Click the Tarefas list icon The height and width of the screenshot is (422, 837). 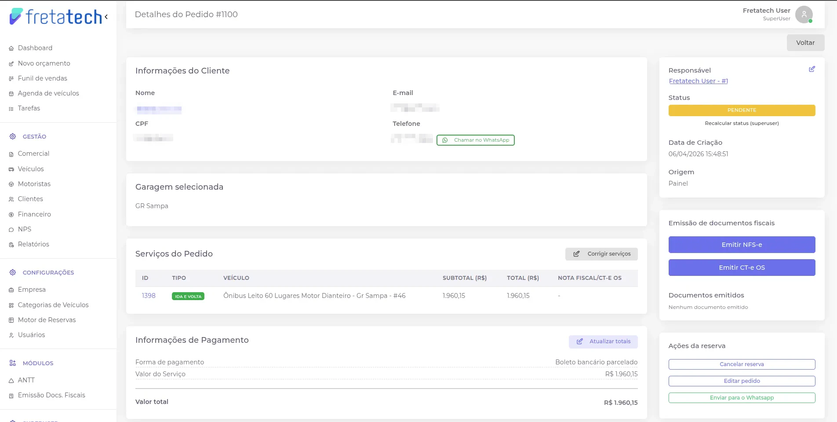[11, 109]
